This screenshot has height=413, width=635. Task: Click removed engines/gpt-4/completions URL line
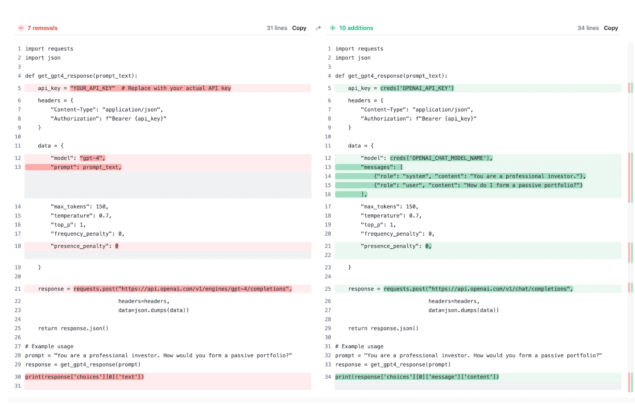point(168,289)
